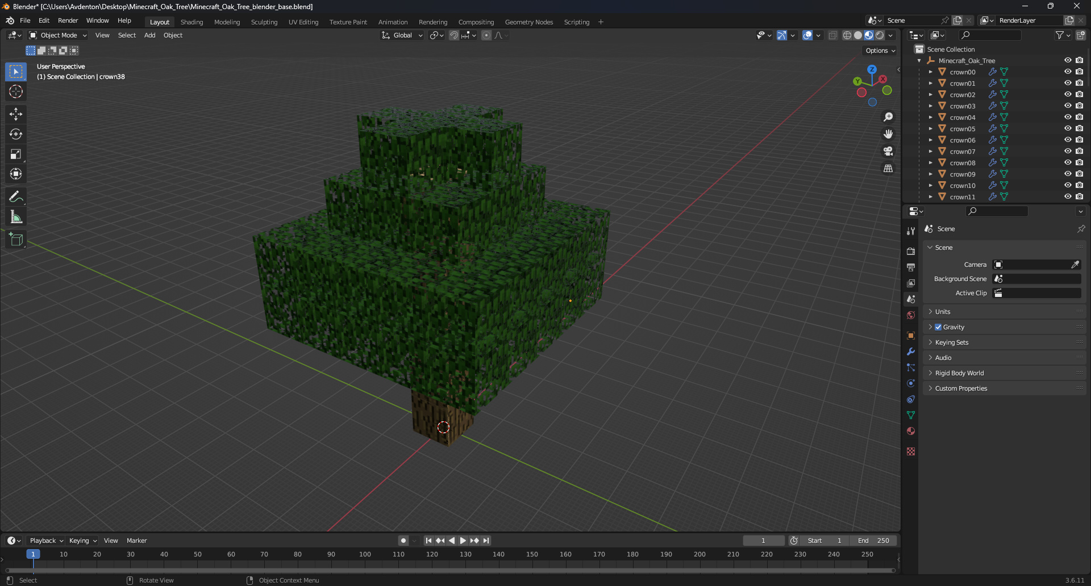The height and width of the screenshot is (586, 1091).
Task: Disable crown09 in renders
Action: click(x=1080, y=174)
